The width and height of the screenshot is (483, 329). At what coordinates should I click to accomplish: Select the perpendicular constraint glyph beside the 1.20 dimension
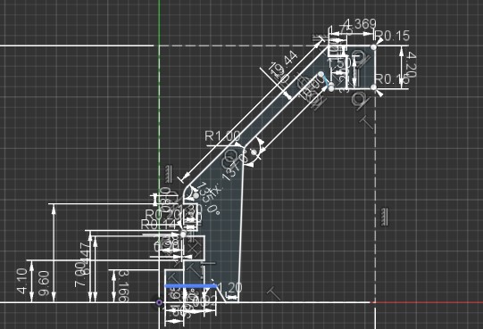pos(273,293)
